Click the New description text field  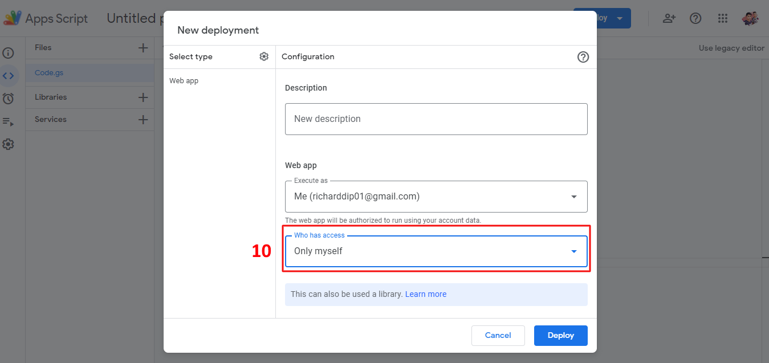[x=436, y=119]
